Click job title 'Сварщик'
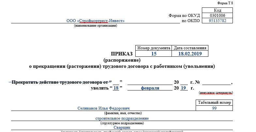The width and height of the screenshot is (256, 132). pos(122,127)
